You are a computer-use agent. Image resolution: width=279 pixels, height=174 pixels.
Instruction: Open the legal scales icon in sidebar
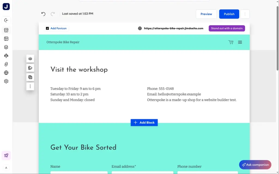(x=6, y=56)
